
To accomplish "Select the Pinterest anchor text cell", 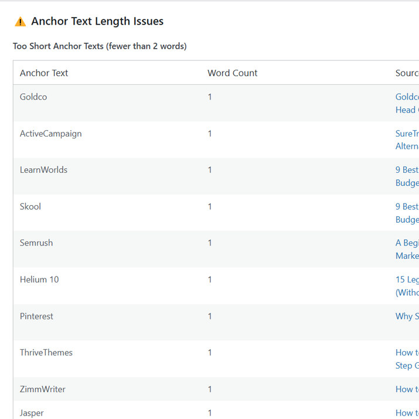I will coord(36,316).
